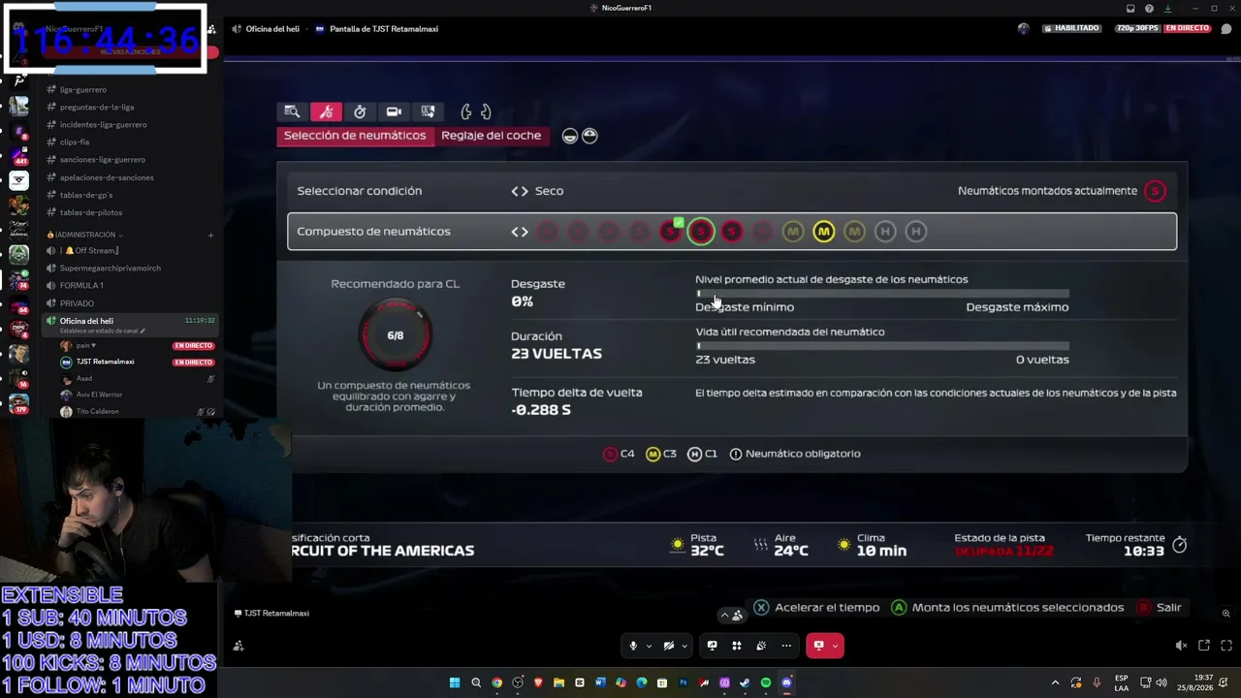Image resolution: width=1241 pixels, height=698 pixels.
Task: Choose the green-ringed Soft tyre set
Action: 701,232
